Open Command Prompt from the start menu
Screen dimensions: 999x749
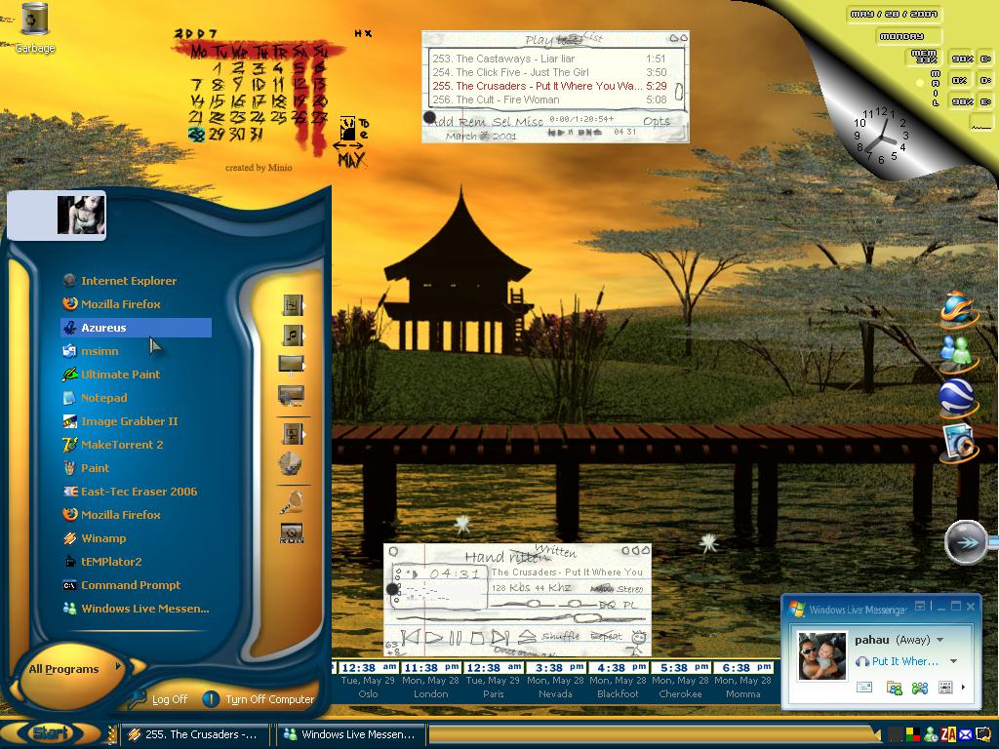[137, 585]
